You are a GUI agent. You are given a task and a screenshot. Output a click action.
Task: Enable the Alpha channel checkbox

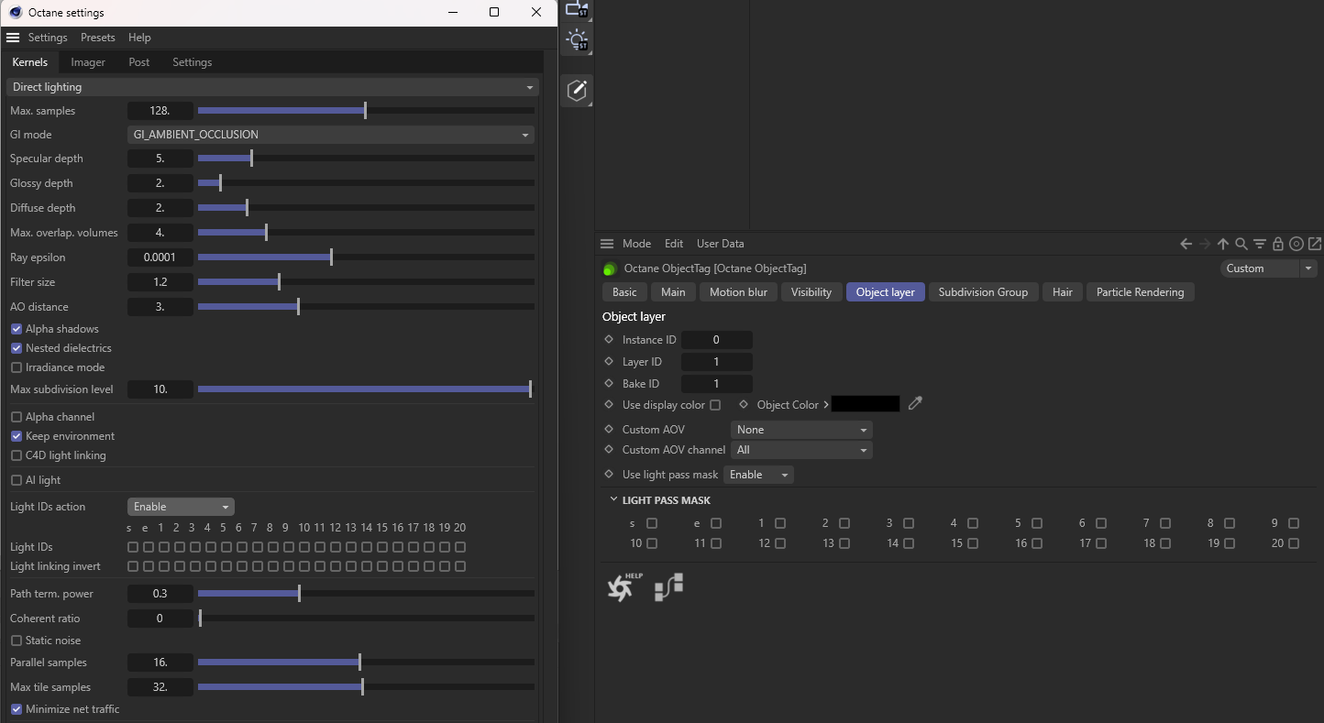click(x=17, y=417)
